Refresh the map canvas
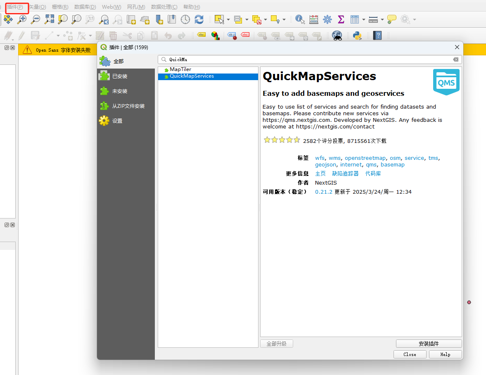This screenshot has height=375, width=486. point(199,19)
